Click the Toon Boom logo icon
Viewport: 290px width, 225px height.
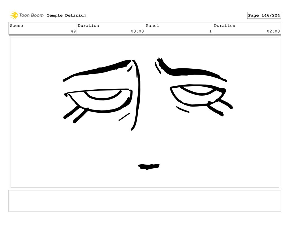14,15
